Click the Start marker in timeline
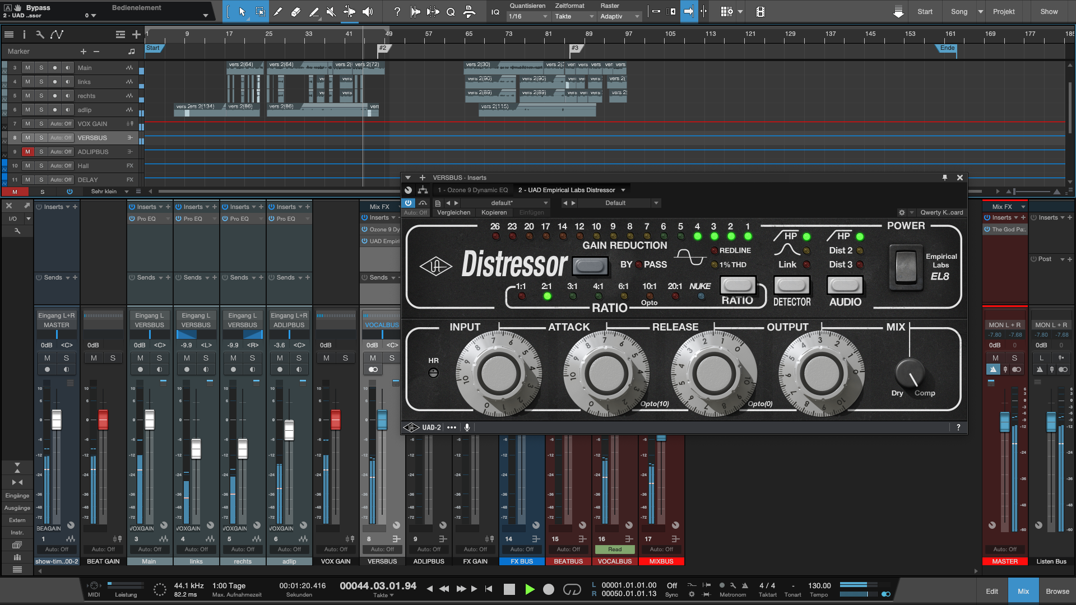The image size is (1076, 605). [x=153, y=48]
